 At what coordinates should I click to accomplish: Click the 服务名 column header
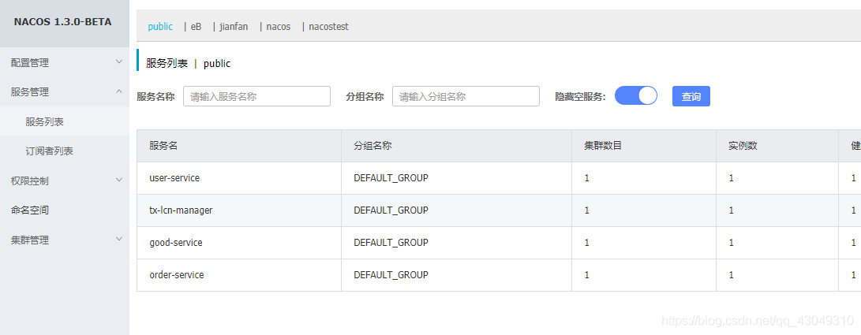163,146
